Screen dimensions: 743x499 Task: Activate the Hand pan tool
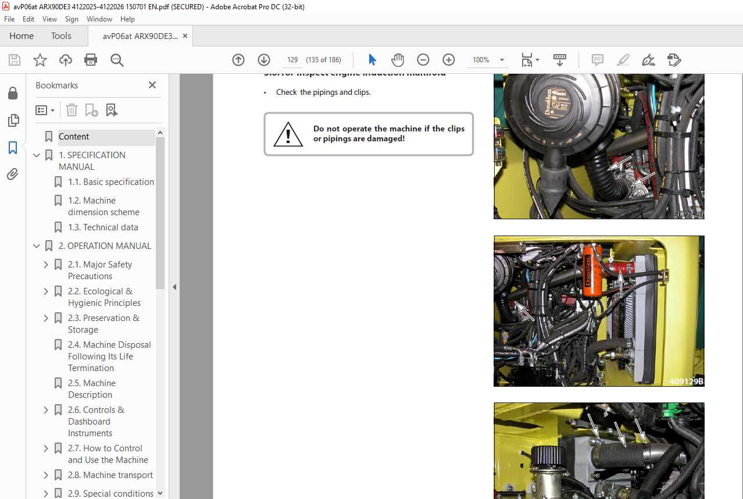pyautogui.click(x=398, y=60)
